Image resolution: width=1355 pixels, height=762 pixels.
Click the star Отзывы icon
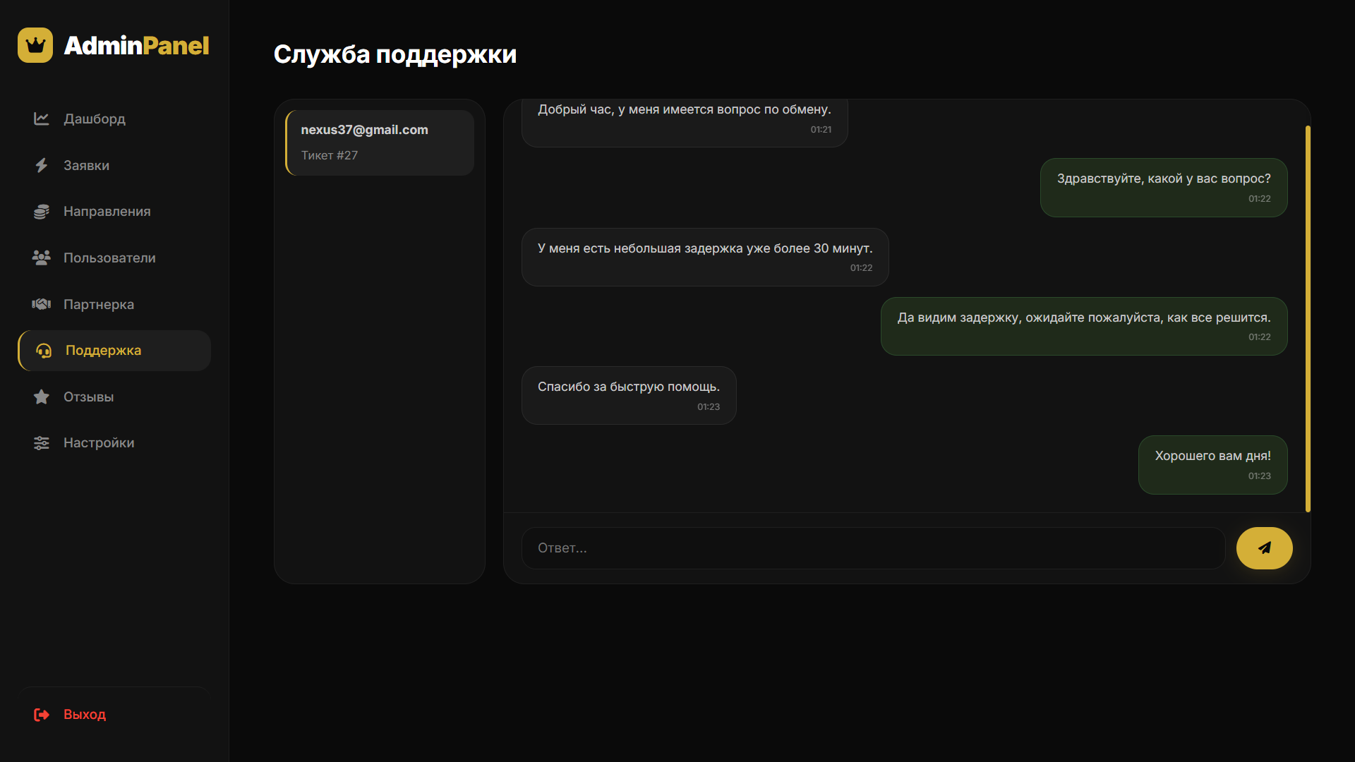tap(42, 397)
